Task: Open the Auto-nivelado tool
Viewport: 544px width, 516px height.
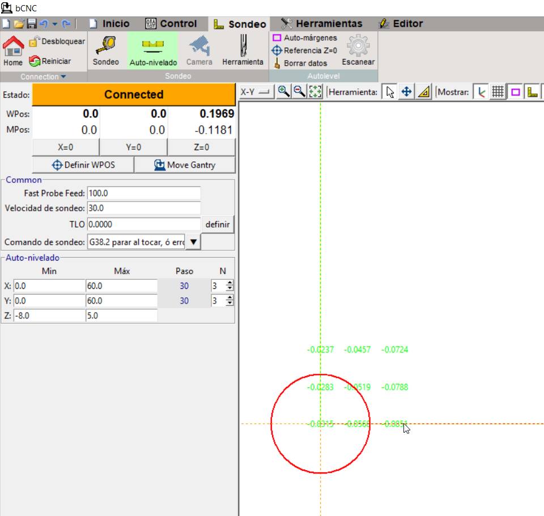Action: point(154,48)
